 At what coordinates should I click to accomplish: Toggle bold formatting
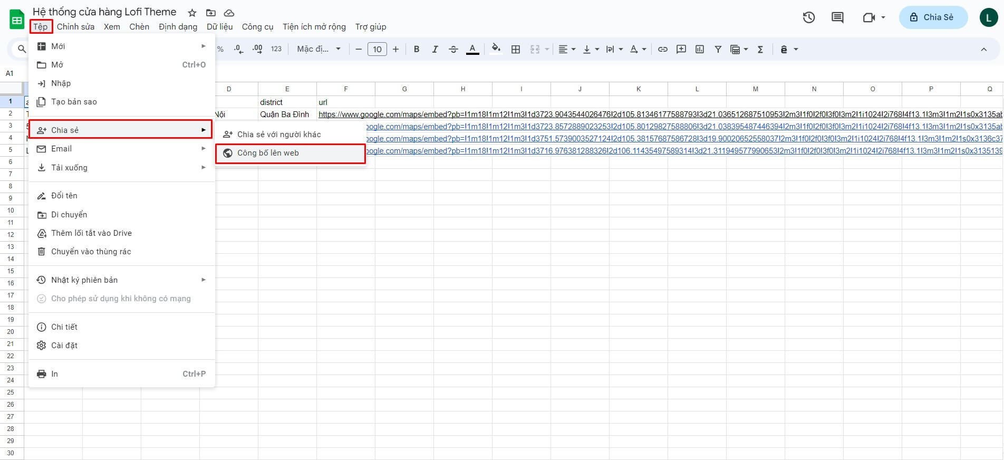point(417,49)
